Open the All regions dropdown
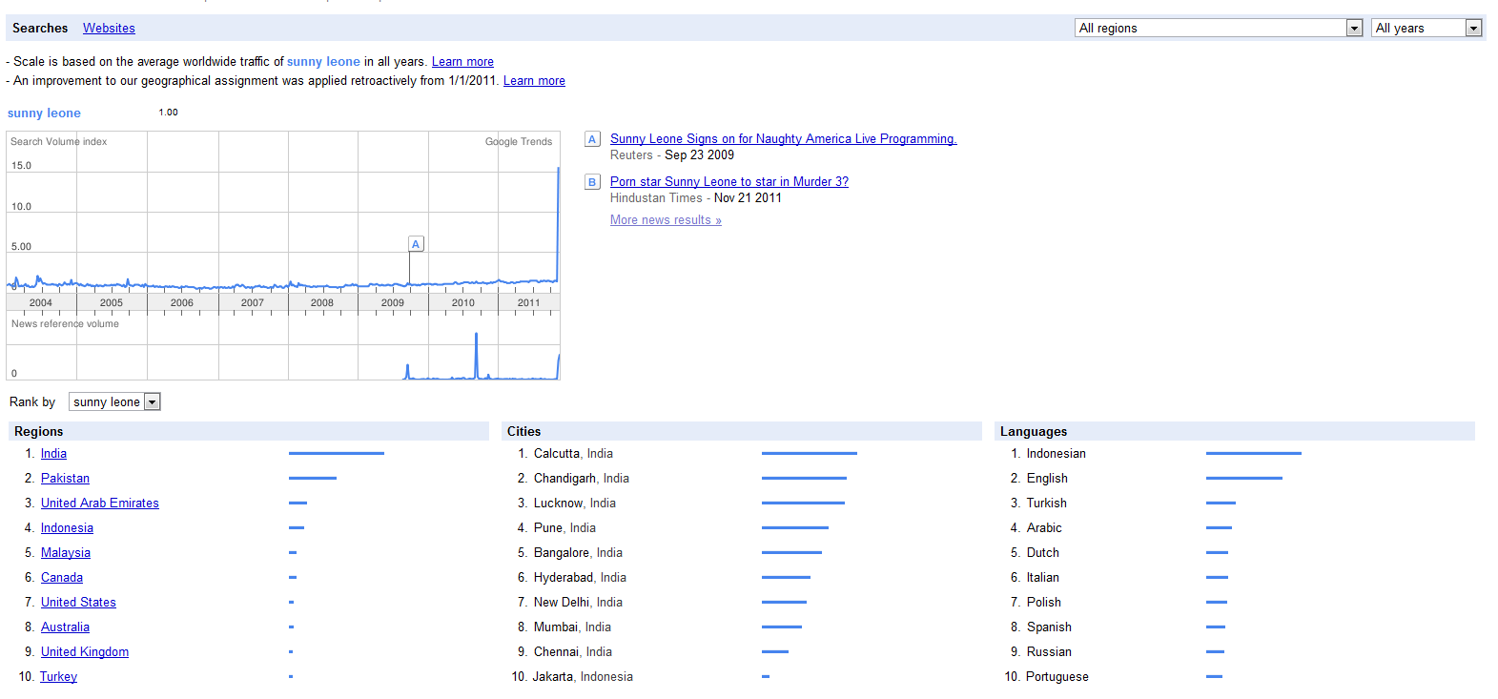 pyautogui.click(x=1219, y=28)
